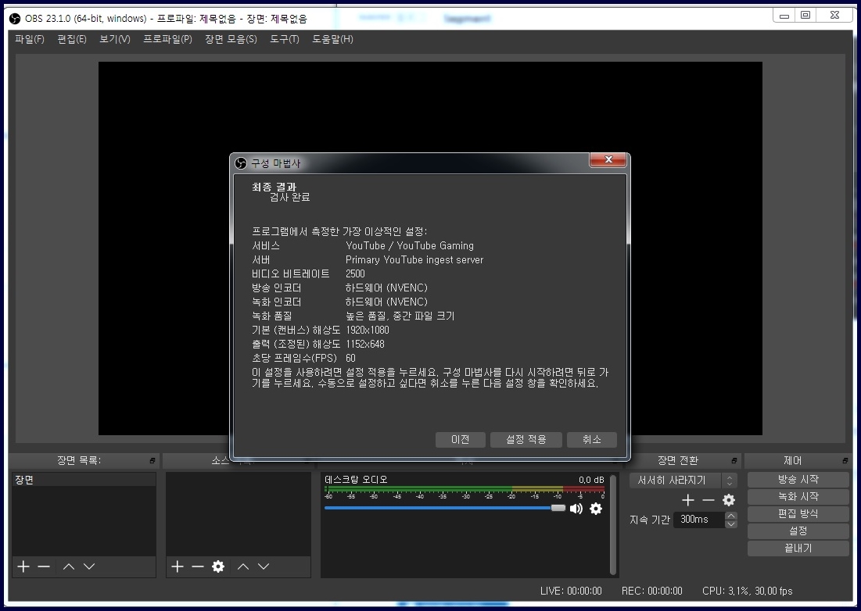Undock the 장면 목록 panel icon
This screenshot has width=861, height=611.
tap(152, 461)
